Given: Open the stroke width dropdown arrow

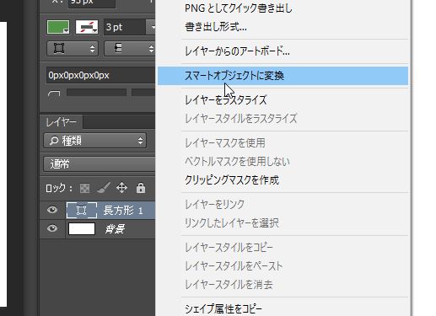Looking at the screenshot, I should pos(151,27).
